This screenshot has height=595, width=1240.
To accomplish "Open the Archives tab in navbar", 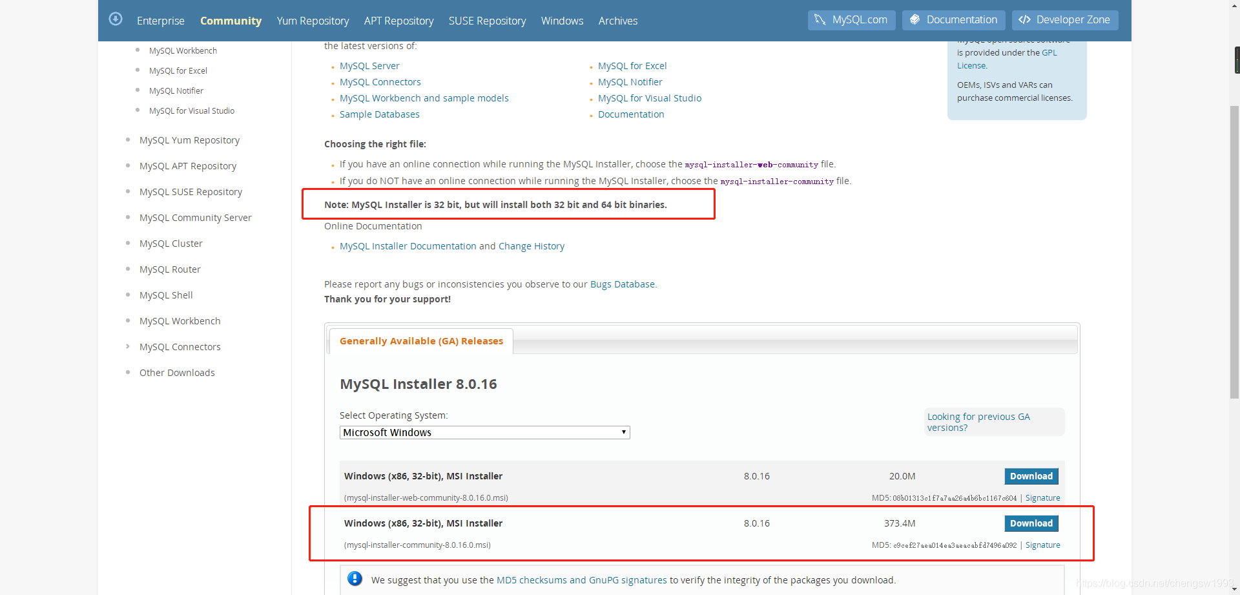I will pos(617,21).
